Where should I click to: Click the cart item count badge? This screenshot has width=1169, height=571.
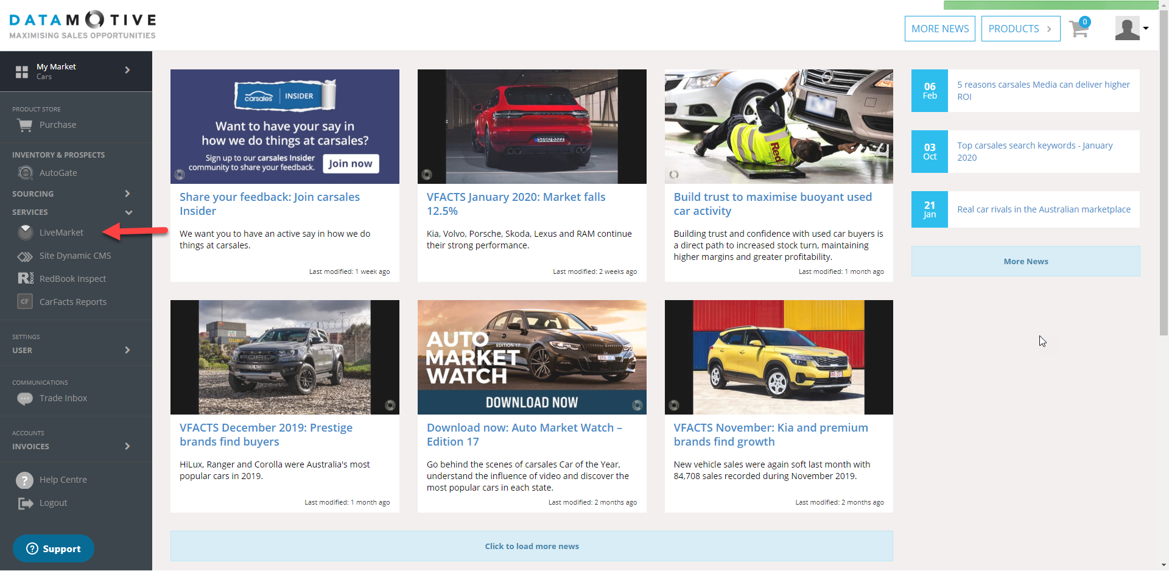[1084, 22]
